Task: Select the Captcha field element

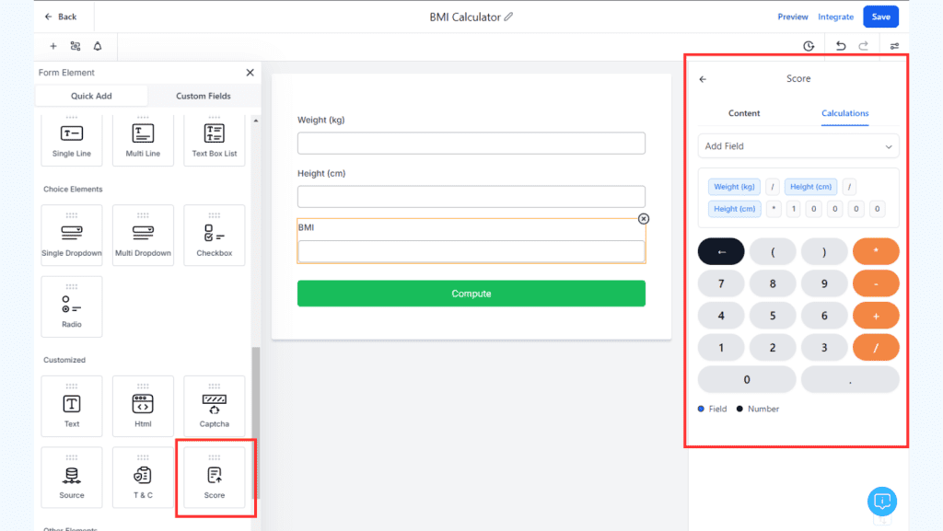Action: [x=214, y=405]
